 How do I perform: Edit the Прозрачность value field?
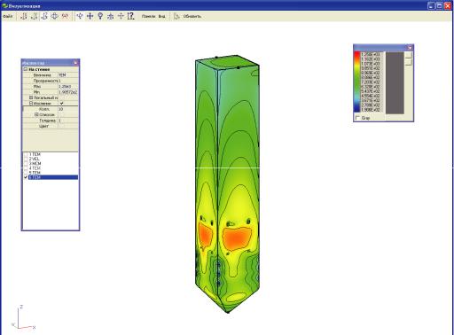68,81
